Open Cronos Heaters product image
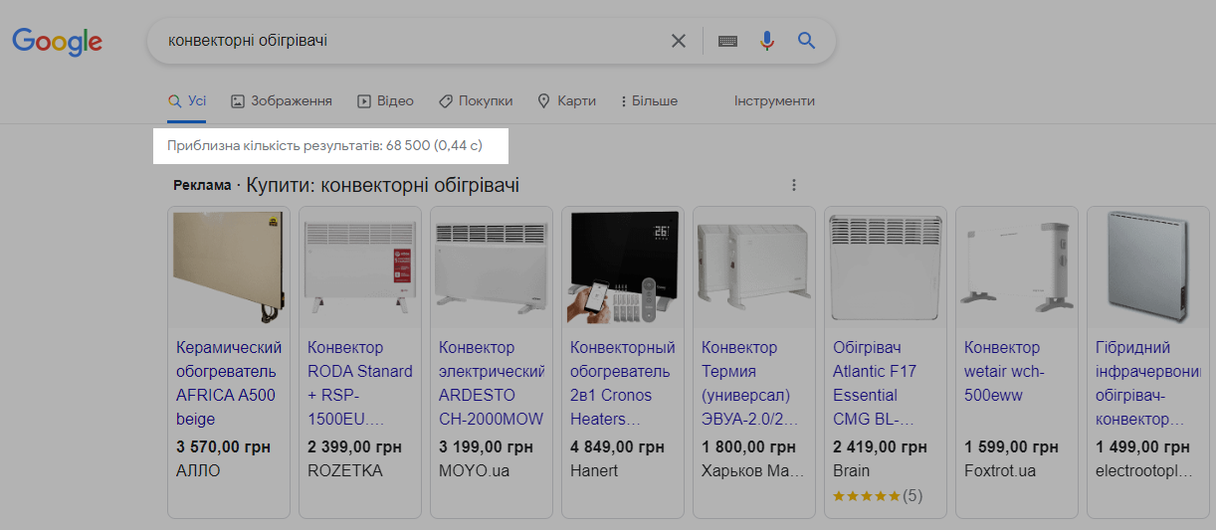Viewport: 1216px width, 530px height. 623,267
